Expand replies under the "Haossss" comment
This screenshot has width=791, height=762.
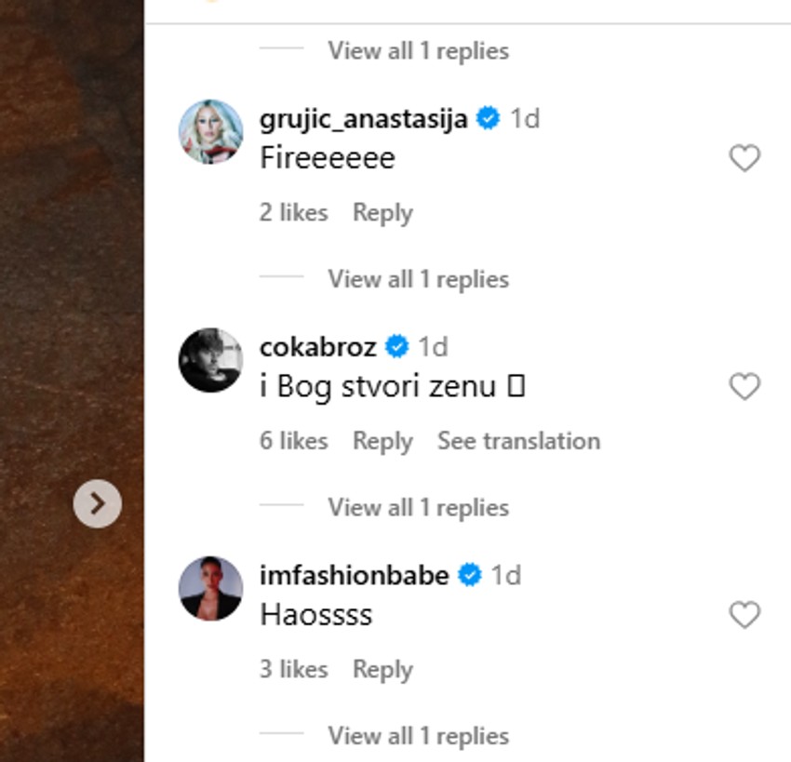pyautogui.click(x=418, y=736)
